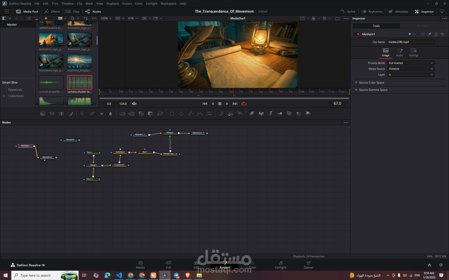Add a Background node from the toolbar
The height and width of the screenshot is (280, 449).
[x=42, y=114]
